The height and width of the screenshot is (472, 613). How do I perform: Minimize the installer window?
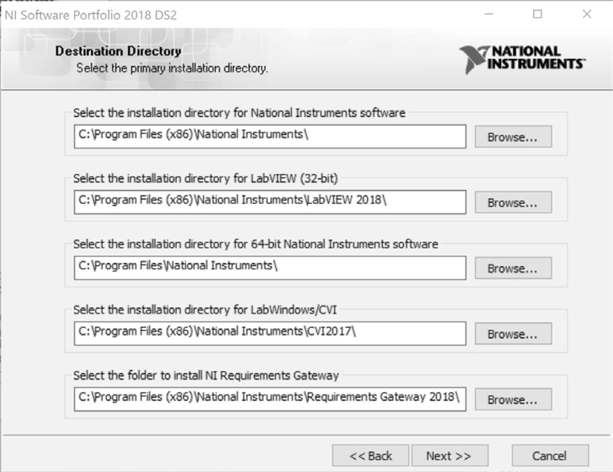pos(489,14)
